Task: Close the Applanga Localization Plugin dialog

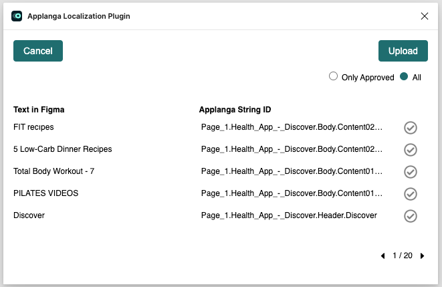Action: (x=424, y=16)
